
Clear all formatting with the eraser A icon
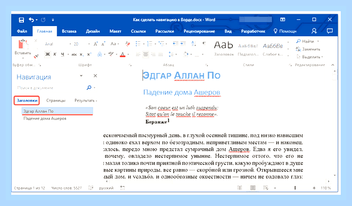[128, 44]
